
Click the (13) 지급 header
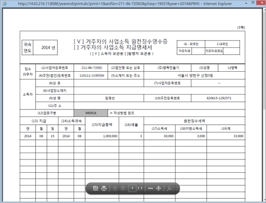[39, 121]
